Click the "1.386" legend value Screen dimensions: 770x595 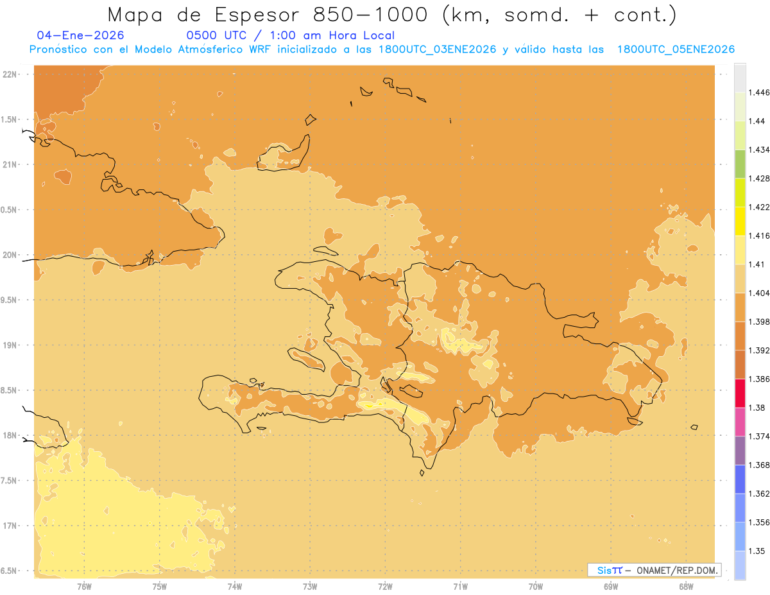[x=759, y=379]
